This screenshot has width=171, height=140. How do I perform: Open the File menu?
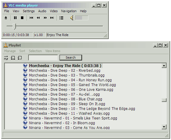click(x=7, y=11)
